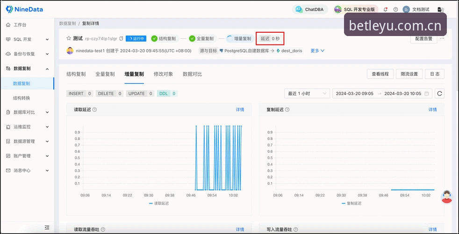Click the SQL 开发专业版 badge
Image resolution: width=459 pixels, height=234 pixels.
coord(356,9)
